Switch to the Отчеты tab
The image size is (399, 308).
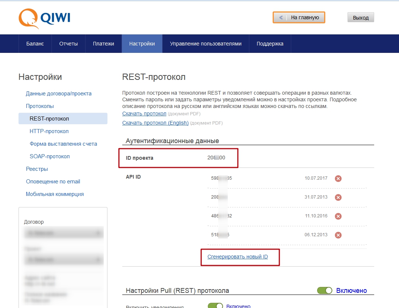pos(69,44)
